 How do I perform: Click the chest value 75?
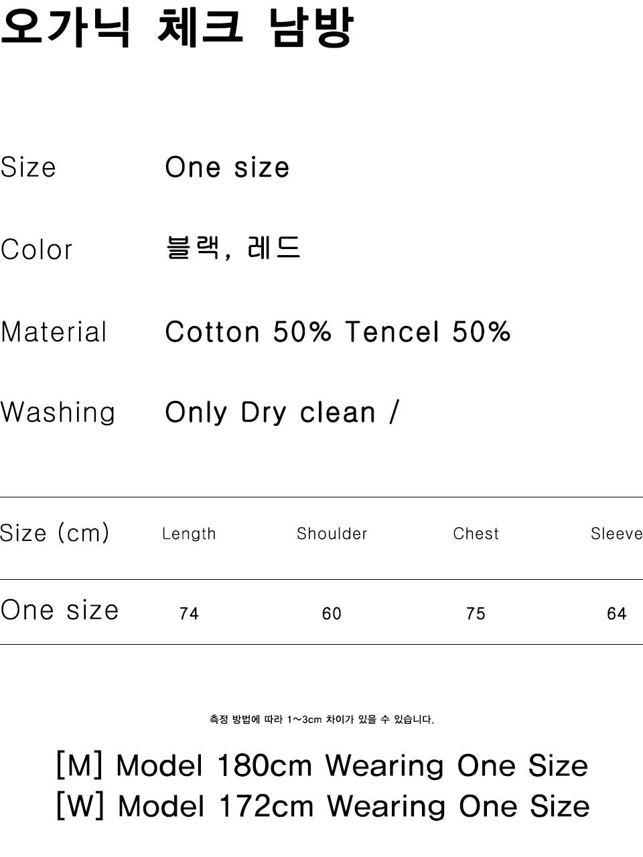476,614
